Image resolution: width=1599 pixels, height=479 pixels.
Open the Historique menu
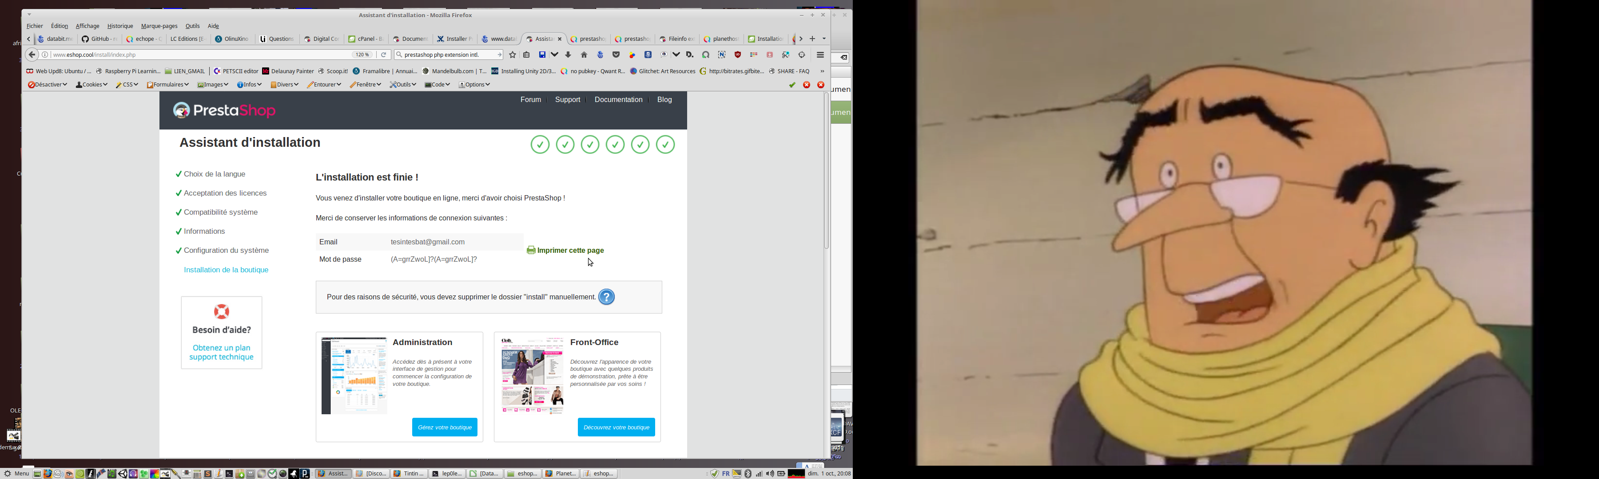120,27
